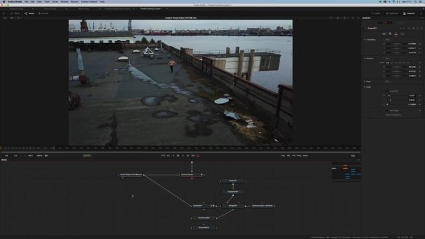425x239 pixels.
Task: Select the Transform3D1 node
Action: point(233,192)
